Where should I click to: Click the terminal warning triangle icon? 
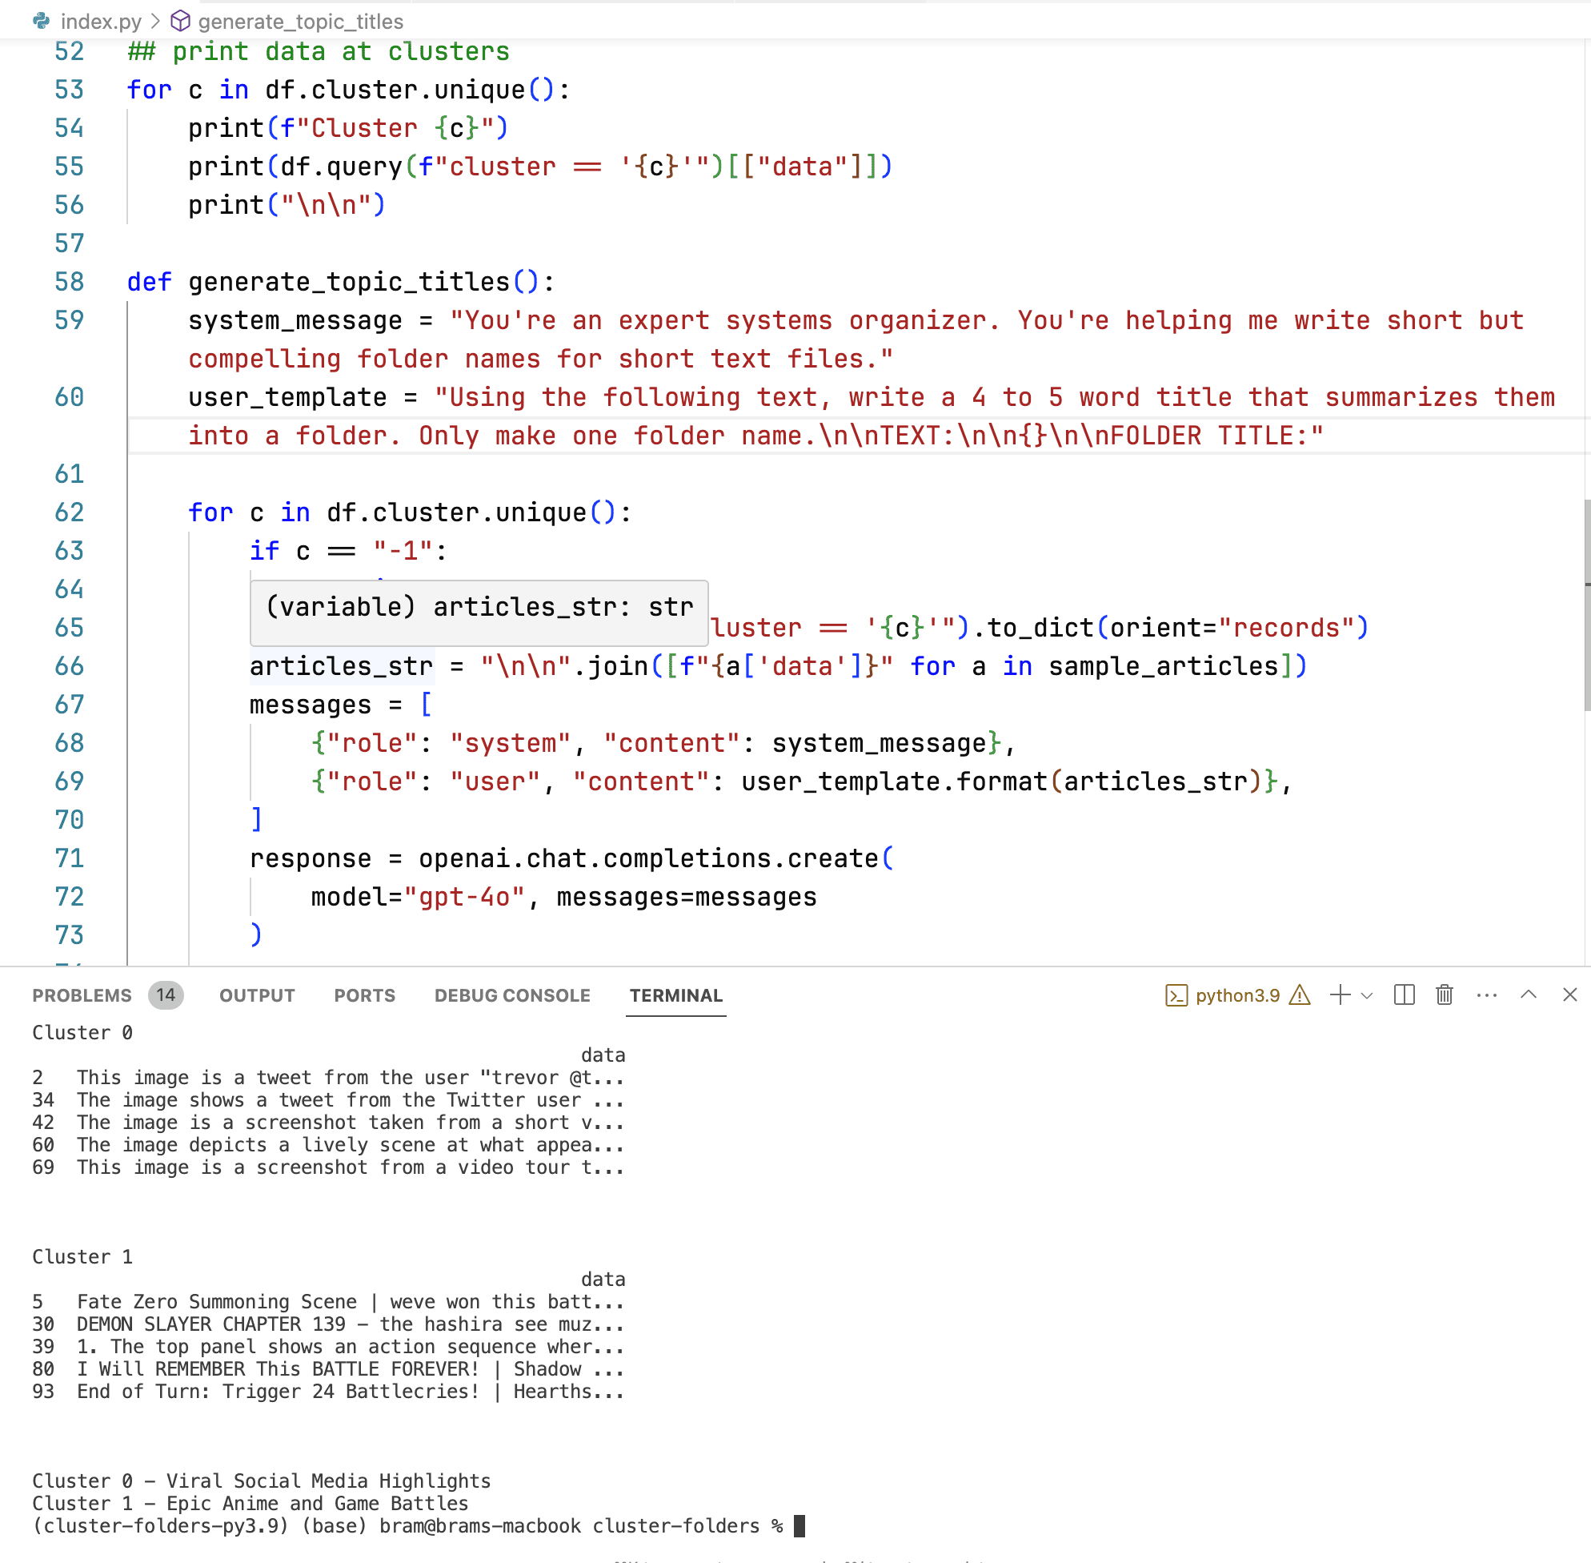(x=1300, y=996)
